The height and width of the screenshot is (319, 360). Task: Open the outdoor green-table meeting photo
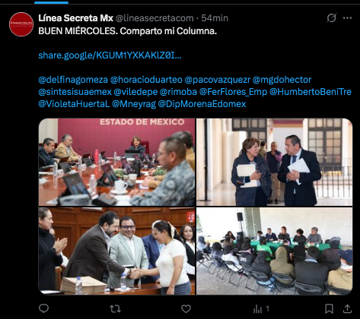(275, 251)
